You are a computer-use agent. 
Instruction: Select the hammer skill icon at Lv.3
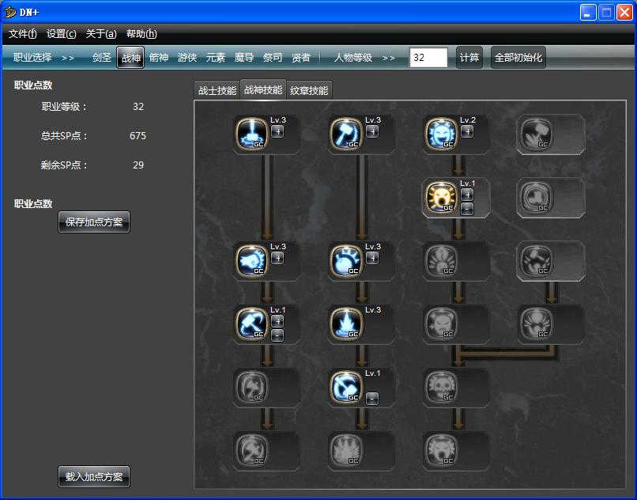[345, 133]
